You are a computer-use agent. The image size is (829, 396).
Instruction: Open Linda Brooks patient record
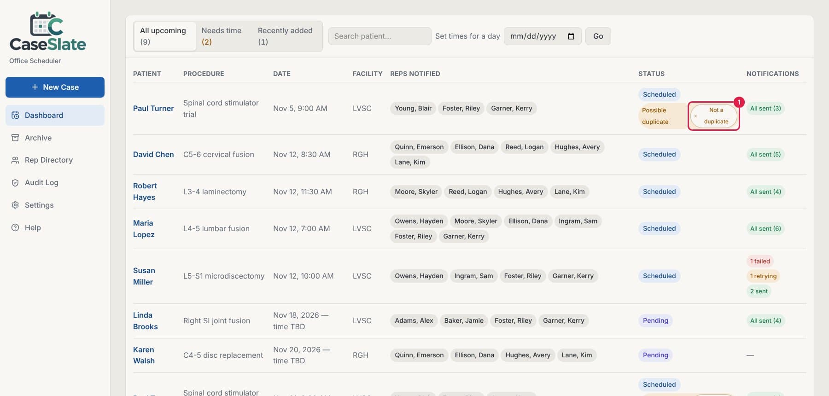[x=145, y=321]
